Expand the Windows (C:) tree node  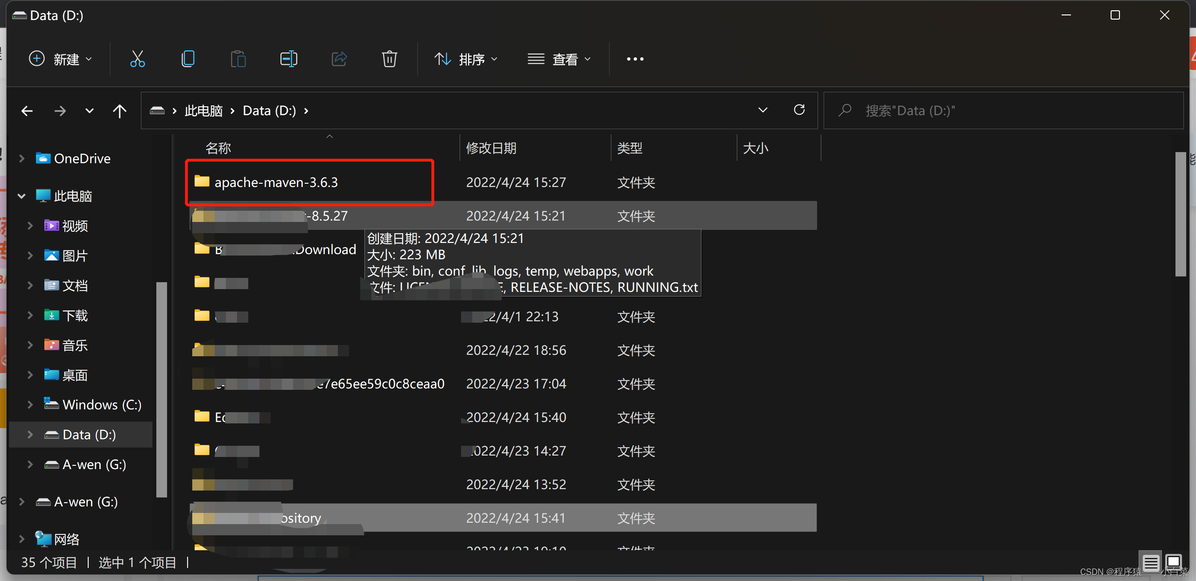(30, 405)
